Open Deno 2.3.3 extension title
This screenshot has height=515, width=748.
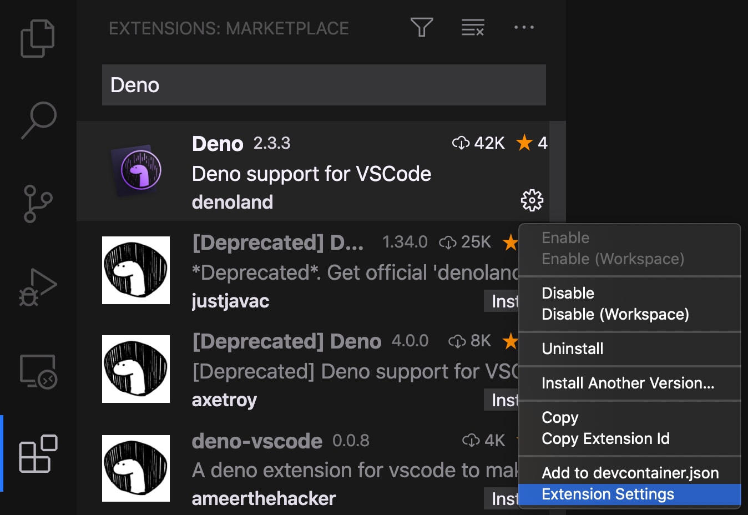point(218,144)
